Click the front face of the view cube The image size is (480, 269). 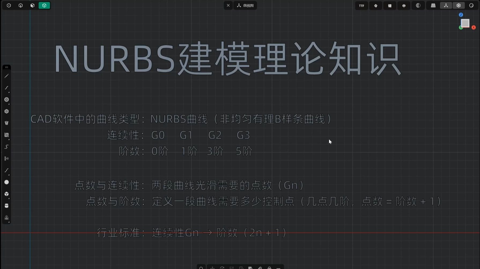click(x=465, y=23)
